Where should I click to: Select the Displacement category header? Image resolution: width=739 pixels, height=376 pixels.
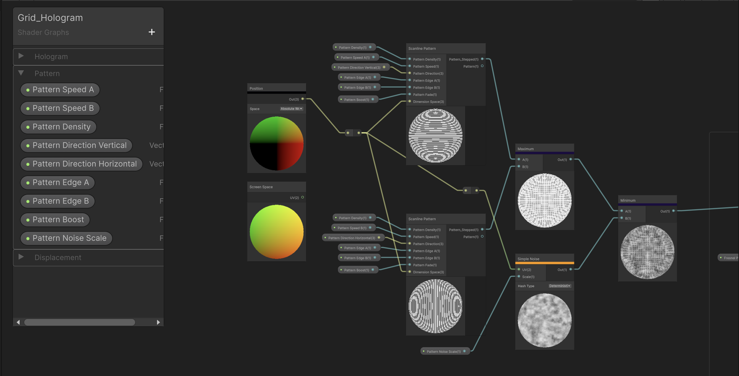coord(58,257)
